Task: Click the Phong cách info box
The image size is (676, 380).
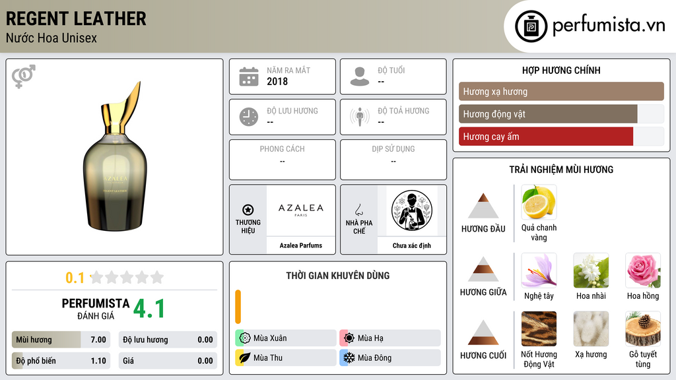Action: pos(283,160)
